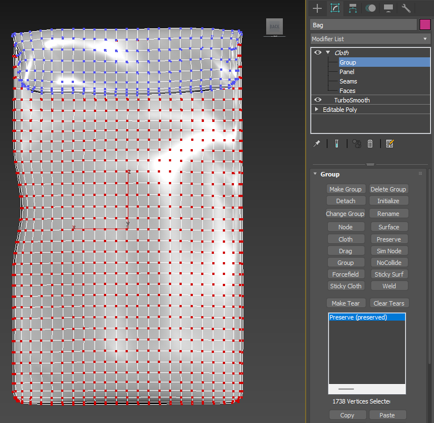This screenshot has width=434, height=423.
Task: Collapse the Cloth modifier sub-levels
Action: pos(328,53)
